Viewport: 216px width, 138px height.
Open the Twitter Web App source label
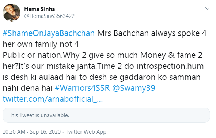(86, 132)
